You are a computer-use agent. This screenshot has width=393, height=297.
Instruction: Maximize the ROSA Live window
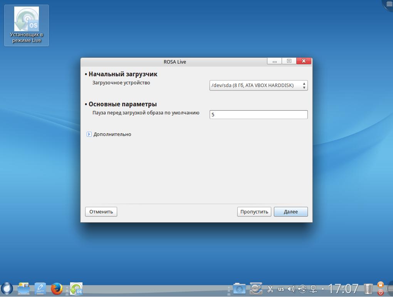pyautogui.click(x=289, y=61)
